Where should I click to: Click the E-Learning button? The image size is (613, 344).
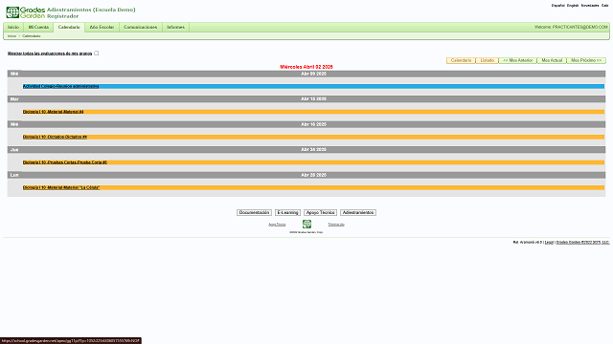point(287,212)
